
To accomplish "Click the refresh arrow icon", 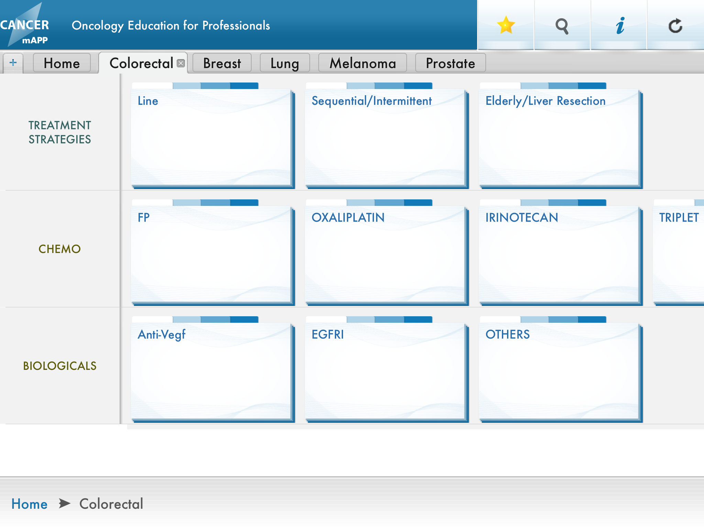I will click(x=675, y=25).
